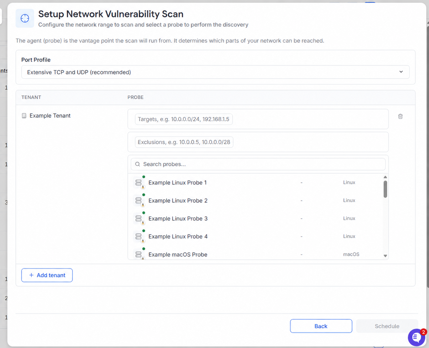
Task: Open the chat support bubble icon
Action: (x=417, y=337)
